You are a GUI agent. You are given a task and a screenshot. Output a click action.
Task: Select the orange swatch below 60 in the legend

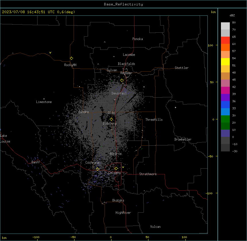pyautogui.click(x=225, y=47)
